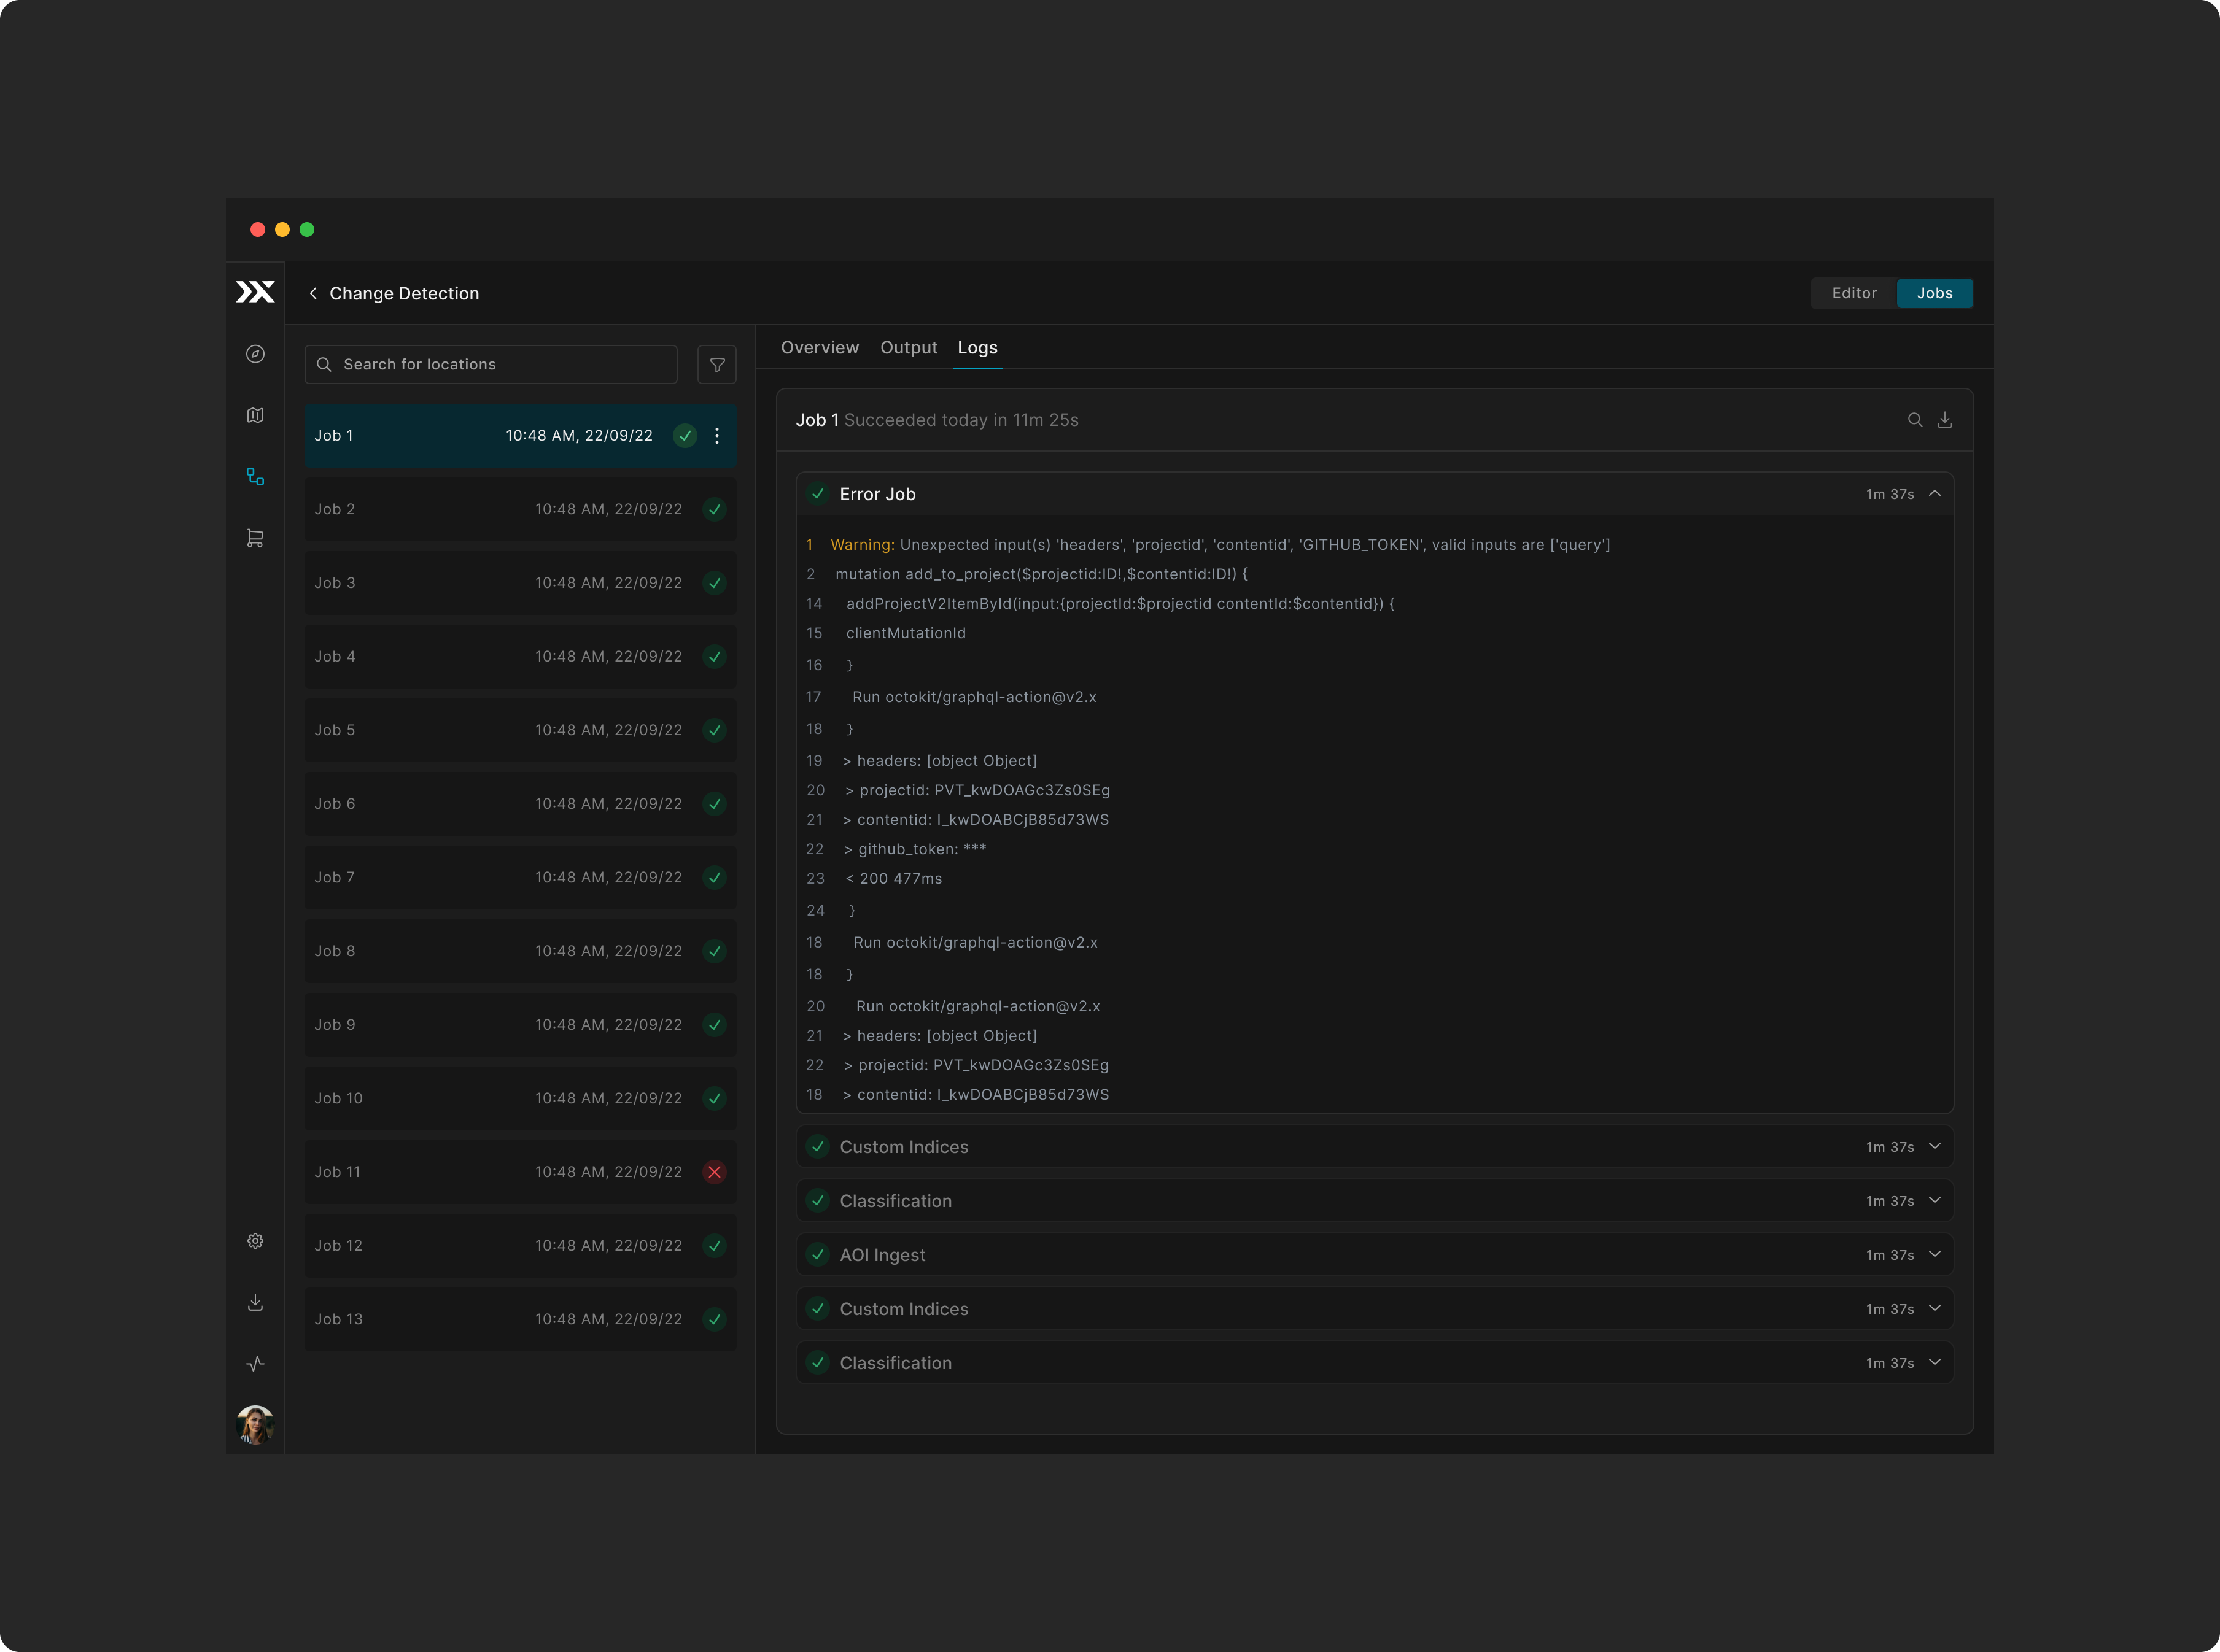Open the Output tab

pyautogui.click(x=907, y=348)
